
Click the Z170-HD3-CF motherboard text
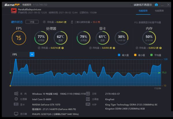(112, 94)
